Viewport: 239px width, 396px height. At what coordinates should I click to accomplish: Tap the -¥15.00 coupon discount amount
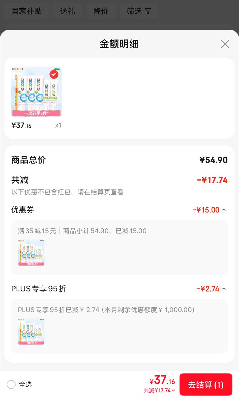[206, 210]
